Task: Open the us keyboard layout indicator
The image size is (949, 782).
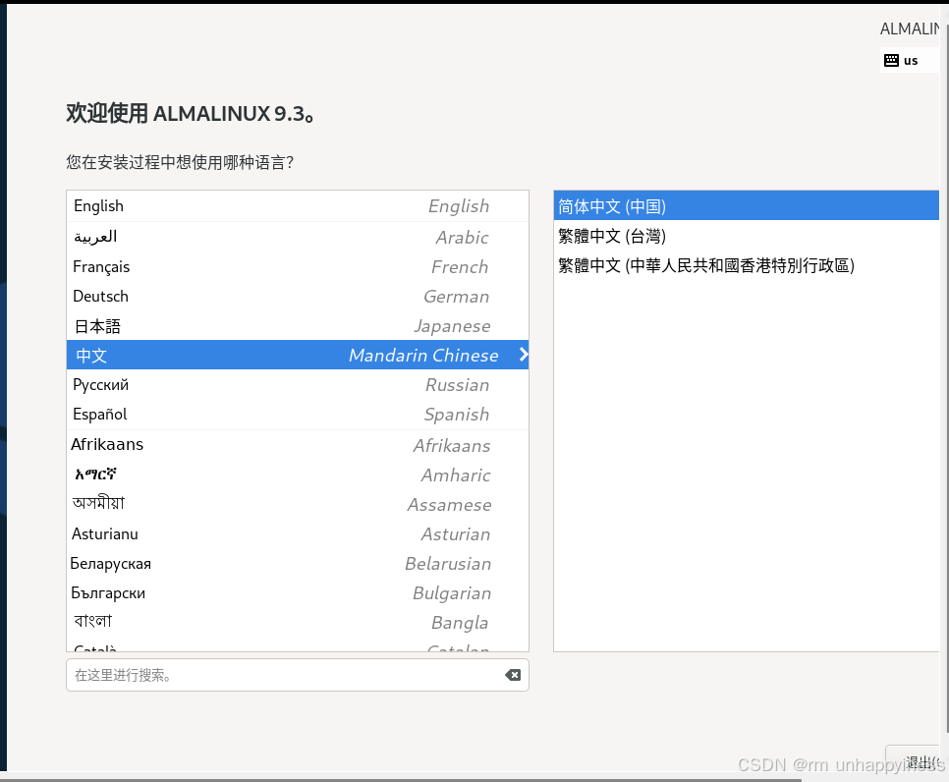Action: [910, 61]
